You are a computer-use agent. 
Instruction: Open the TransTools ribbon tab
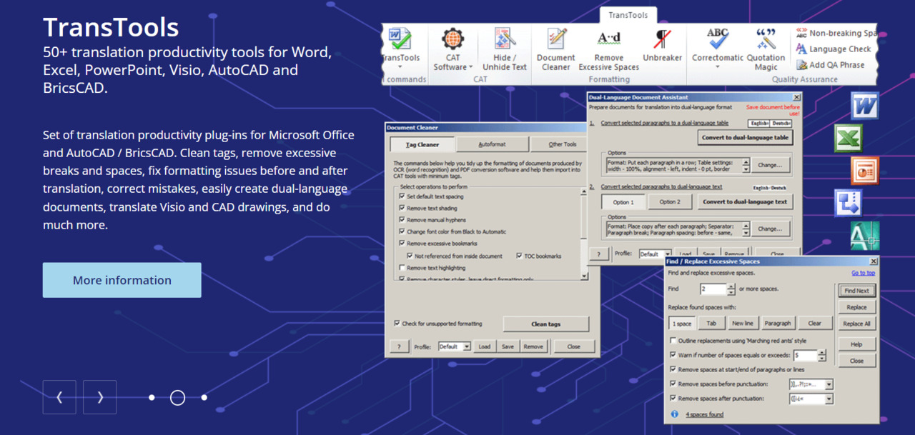click(x=628, y=15)
